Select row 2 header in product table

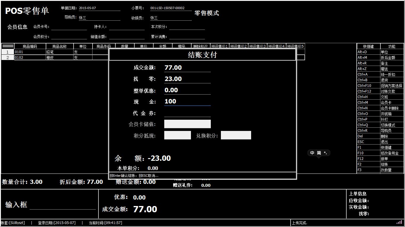pos(8,58)
